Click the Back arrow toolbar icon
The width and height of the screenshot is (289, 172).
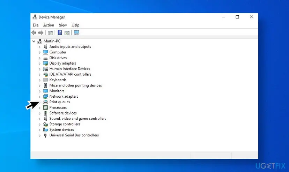pos(34,33)
